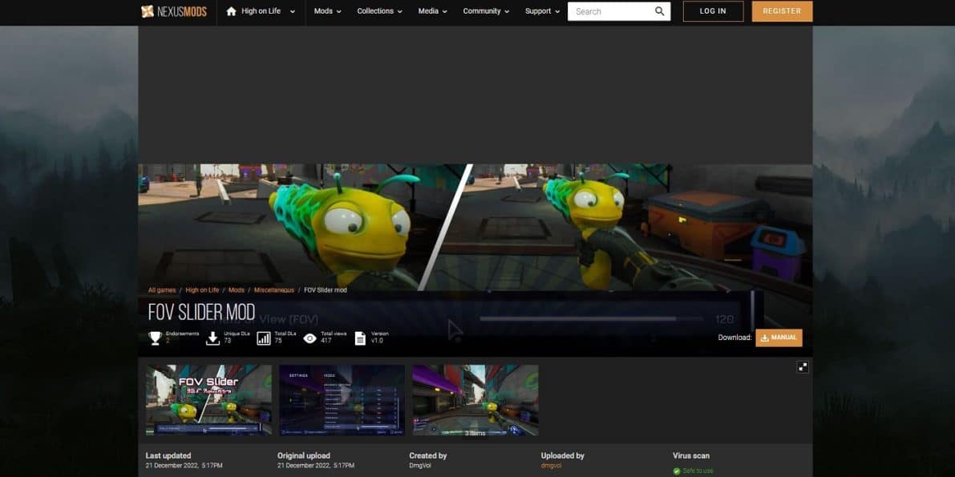The image size is (955, 477).
Task: Open the Community menu
Action: tap(486, 11)
